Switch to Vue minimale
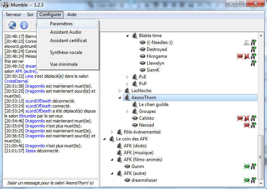The width and height of the screenshot is (267, 189). click(68, 64)
